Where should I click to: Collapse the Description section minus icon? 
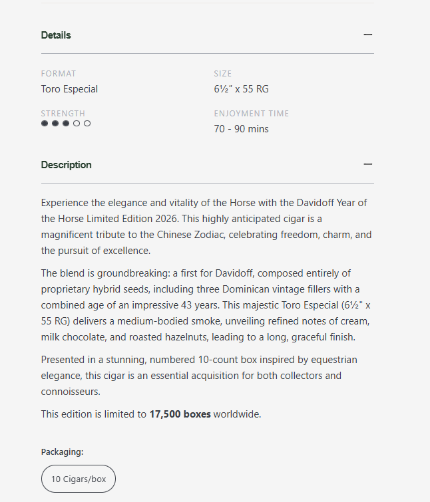click(x=367, y=165)
